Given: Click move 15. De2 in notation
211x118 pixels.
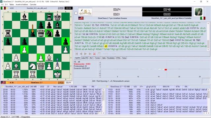Looking at the screenshot, I should point(125,37).
